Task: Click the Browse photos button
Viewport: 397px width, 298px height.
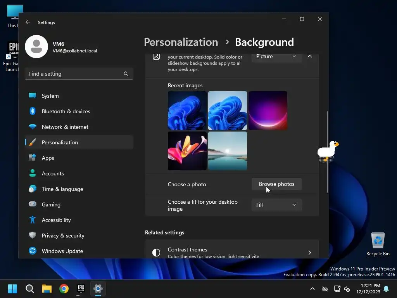Action: [276, 184]
